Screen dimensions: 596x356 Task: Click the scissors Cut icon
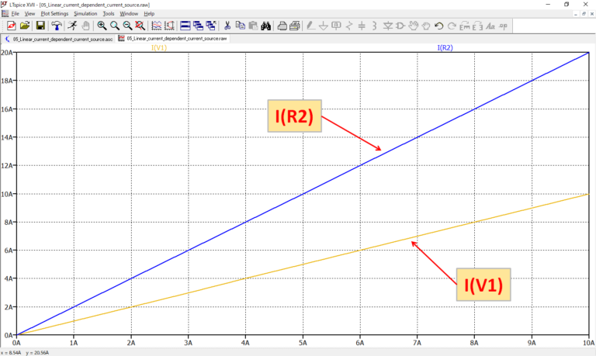coord(227,26)
